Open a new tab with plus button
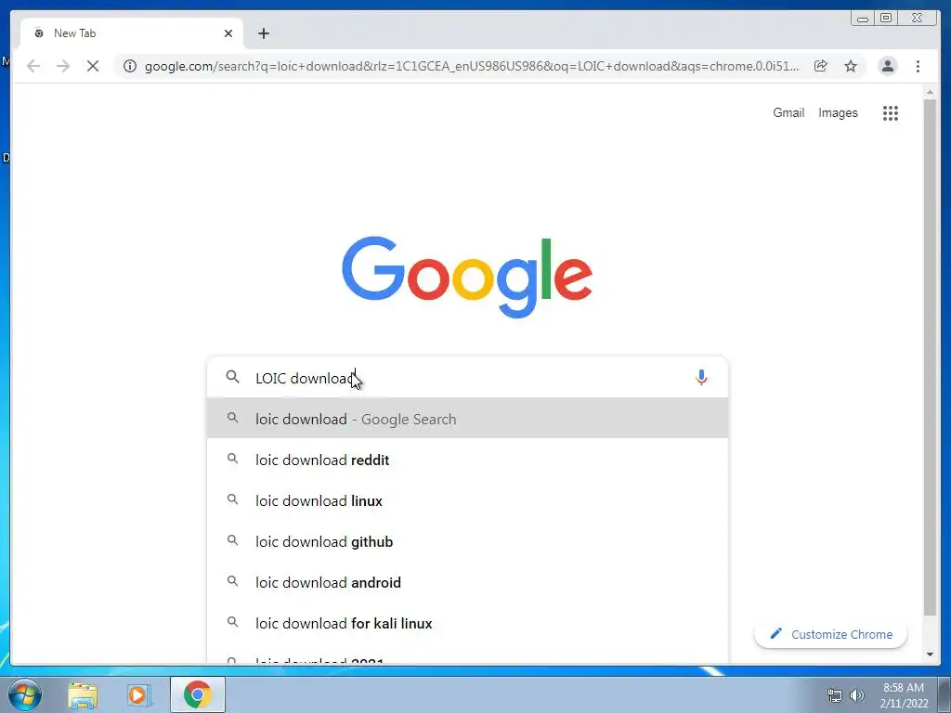This screenshot has width=951, height=713. (x=263, y=33)
